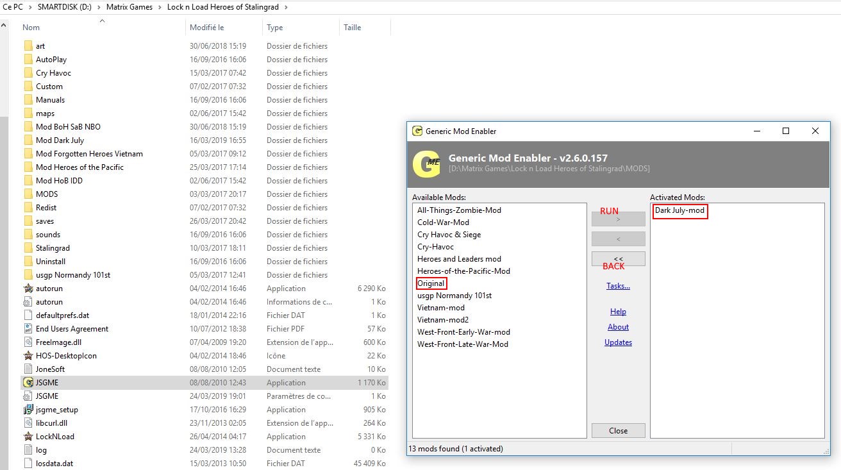Select the defaultprefs.dat file name

tap(62, 315)
